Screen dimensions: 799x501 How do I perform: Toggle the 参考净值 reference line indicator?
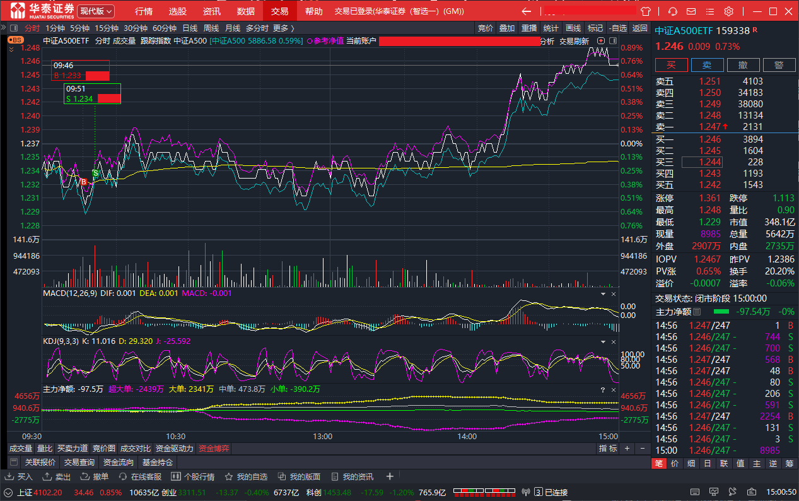click(x=325, y=41)
